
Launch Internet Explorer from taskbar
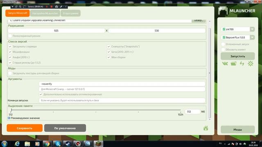(x=17, y=144)
